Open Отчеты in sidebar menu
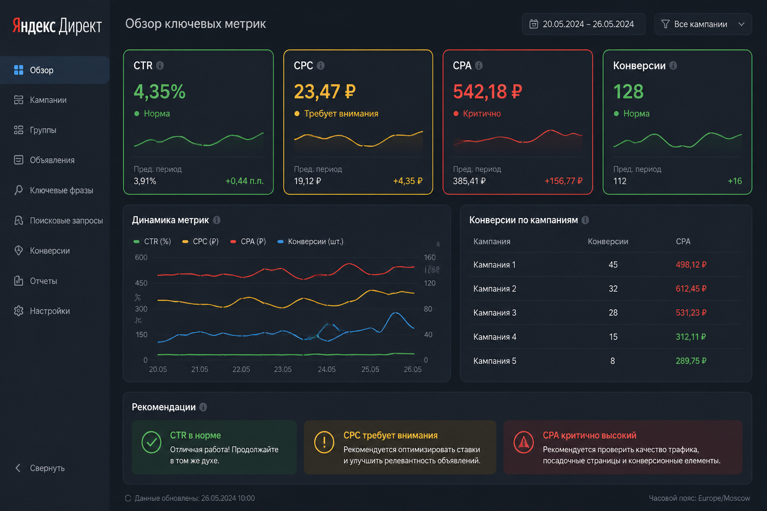The height and width of the screenshot is (511, 767). [x=55, y=280]
